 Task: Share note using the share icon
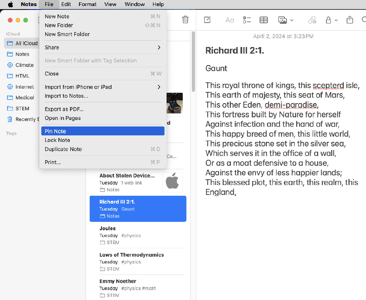[350, 20]
